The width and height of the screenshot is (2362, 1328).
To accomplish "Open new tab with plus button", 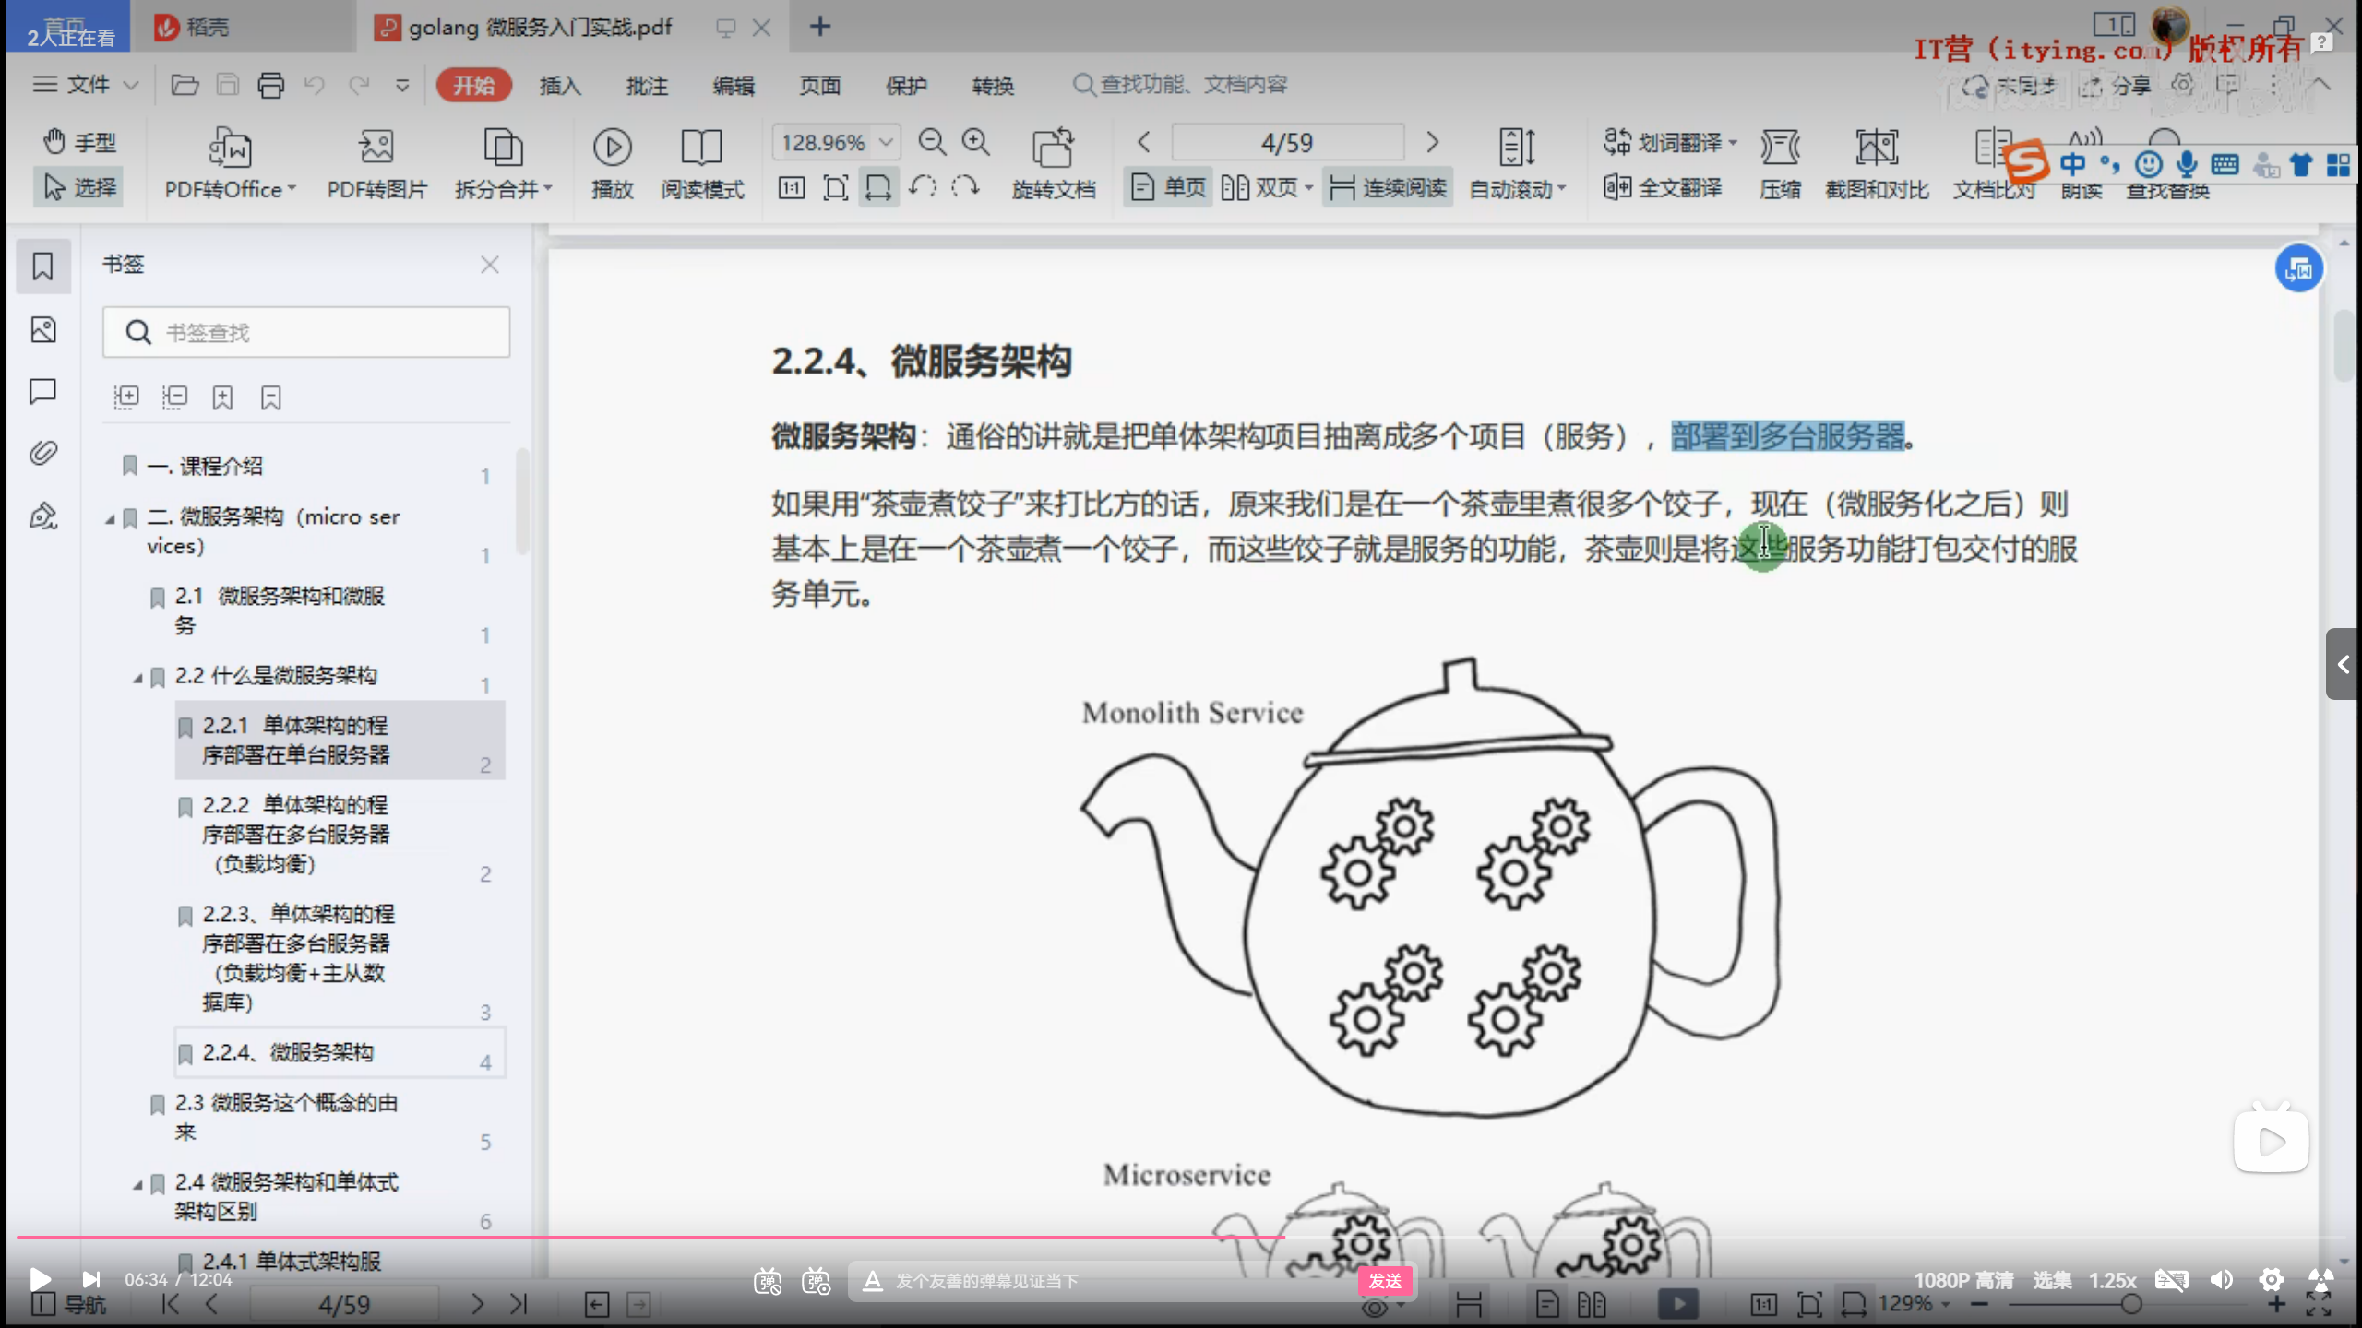I will pyautogui.click(x=819, y=27).
